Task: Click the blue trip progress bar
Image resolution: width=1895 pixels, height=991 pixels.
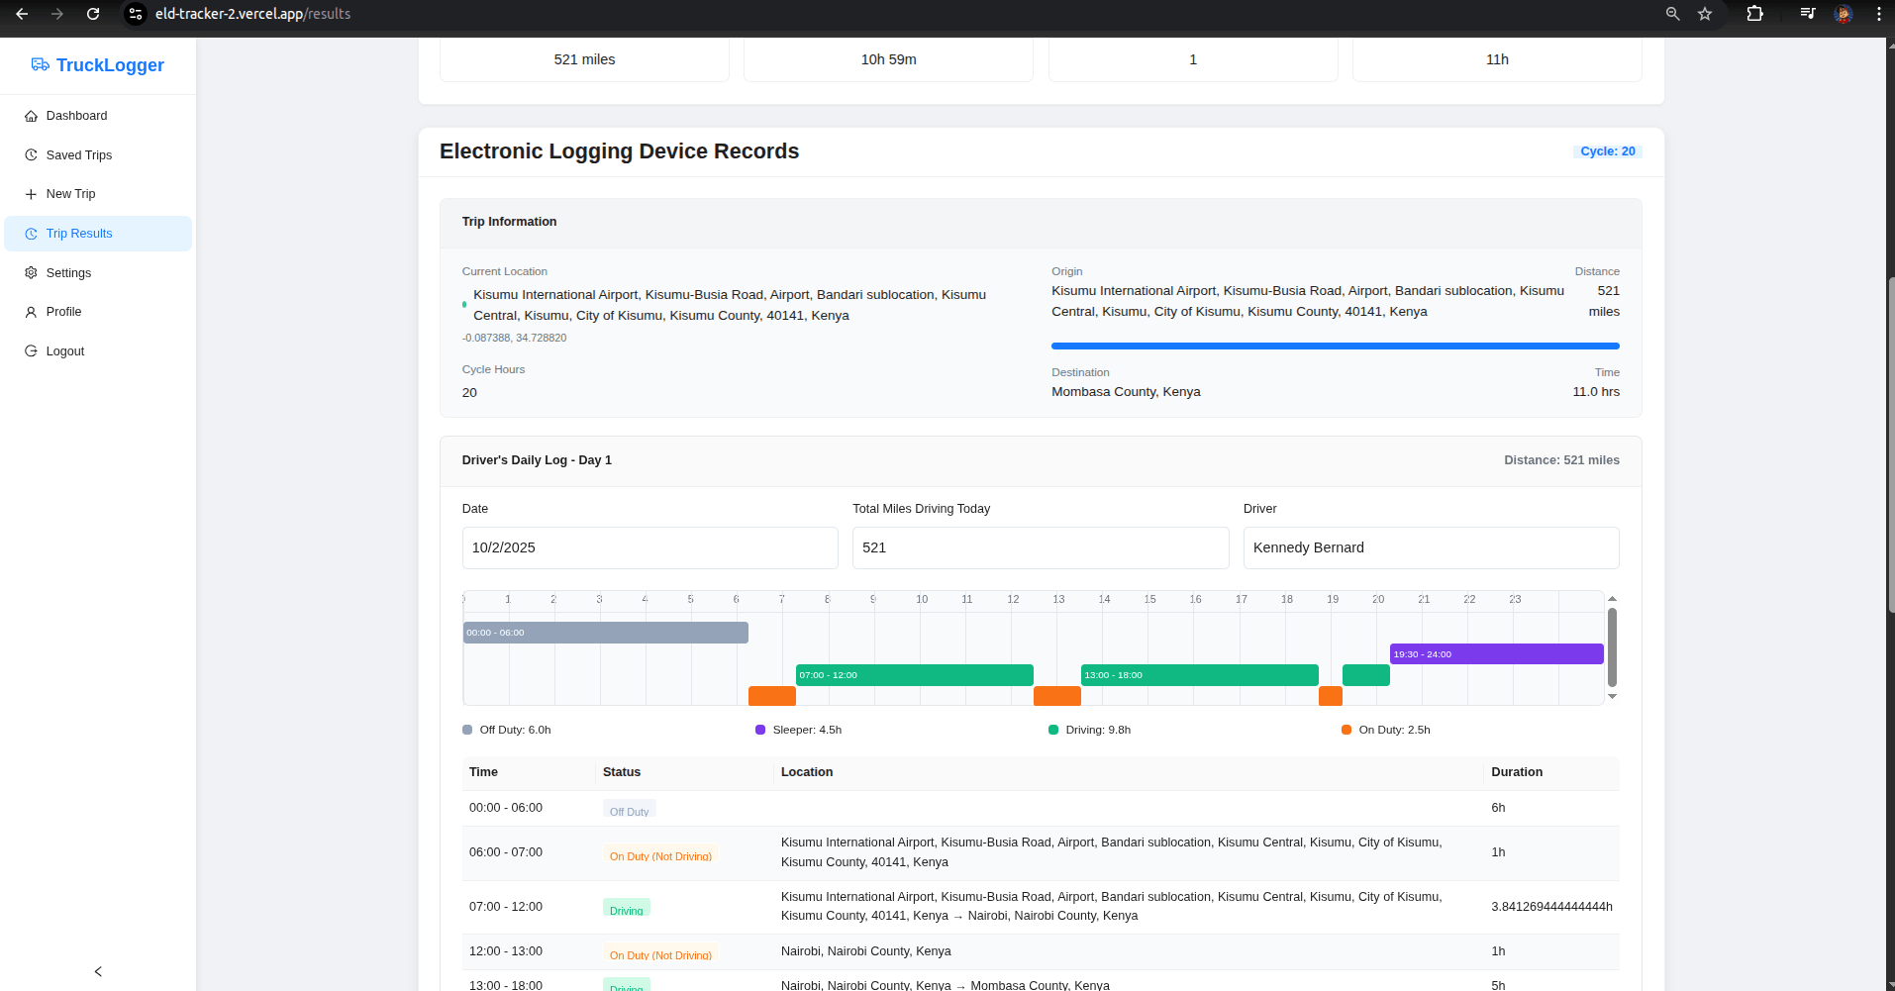Action: [x=1335, y=347]
